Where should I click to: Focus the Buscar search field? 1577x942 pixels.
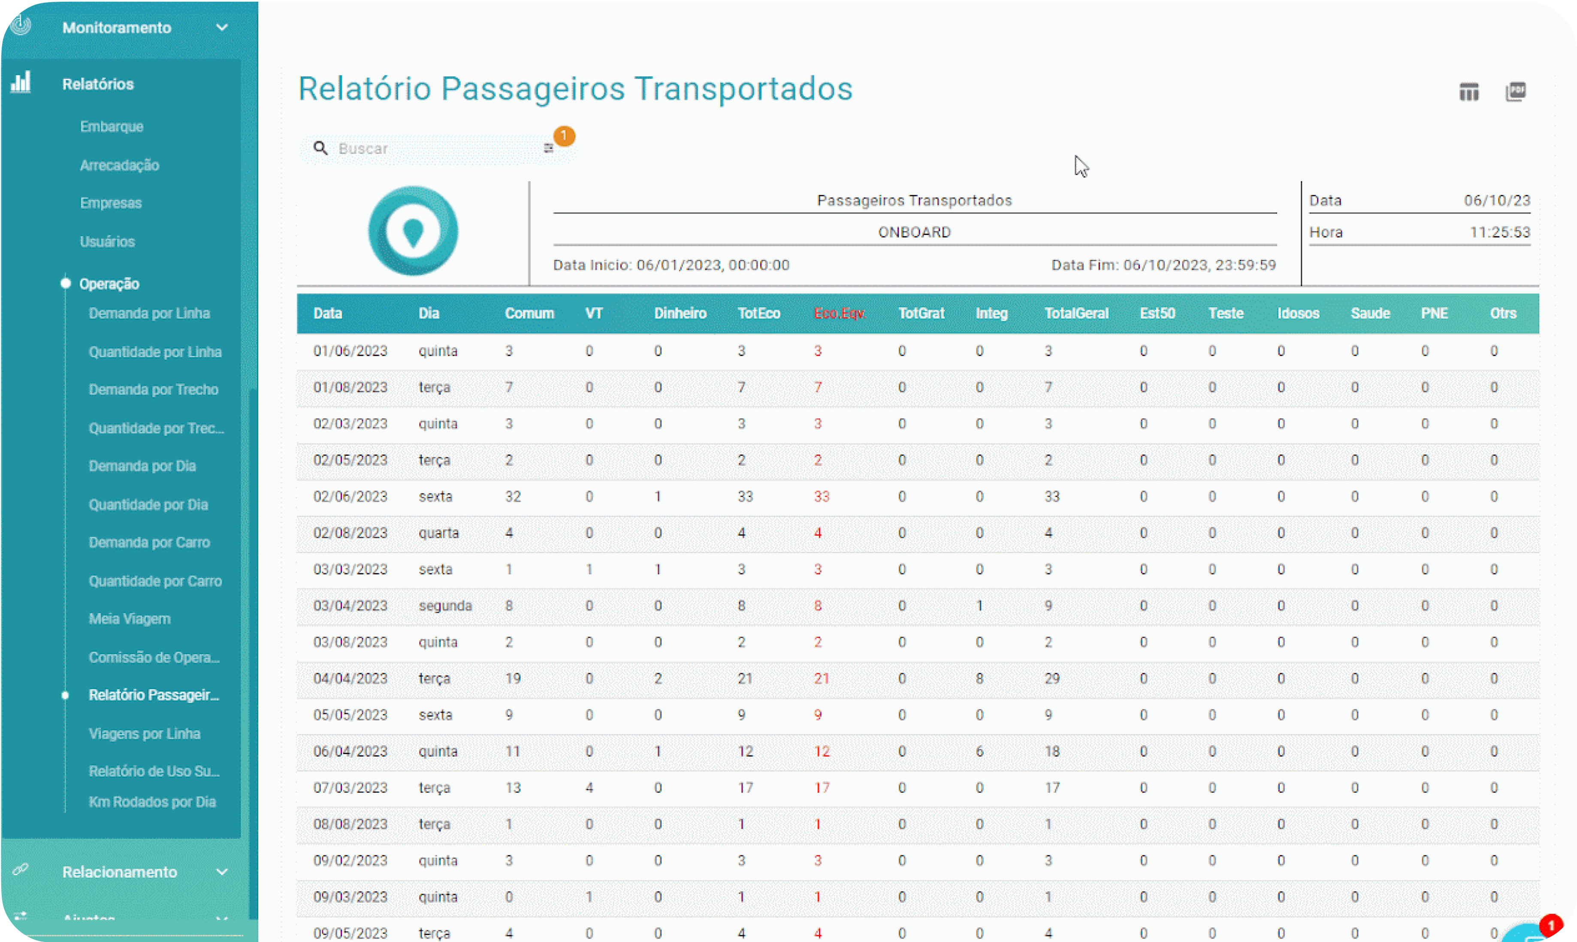click(438, 148)
